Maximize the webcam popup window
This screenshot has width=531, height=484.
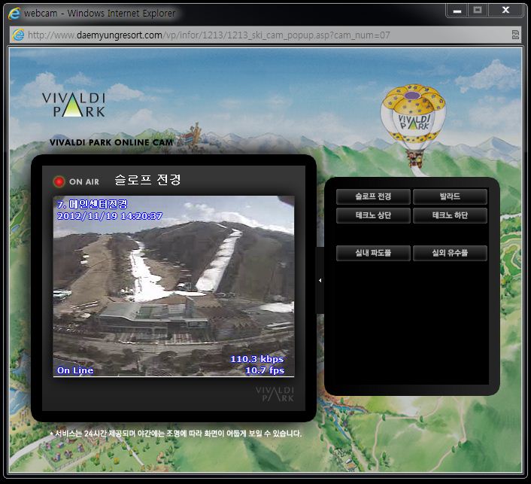476,10
